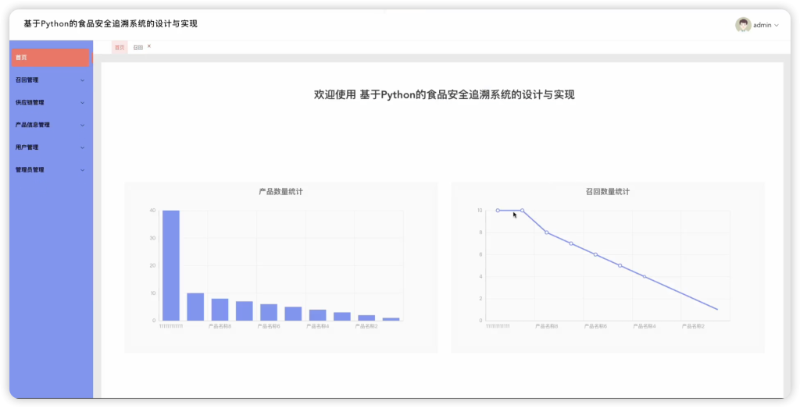Click the first line point above 11111111111
Image resolution: width=800 pixels, height=408 pixels.
498,211
